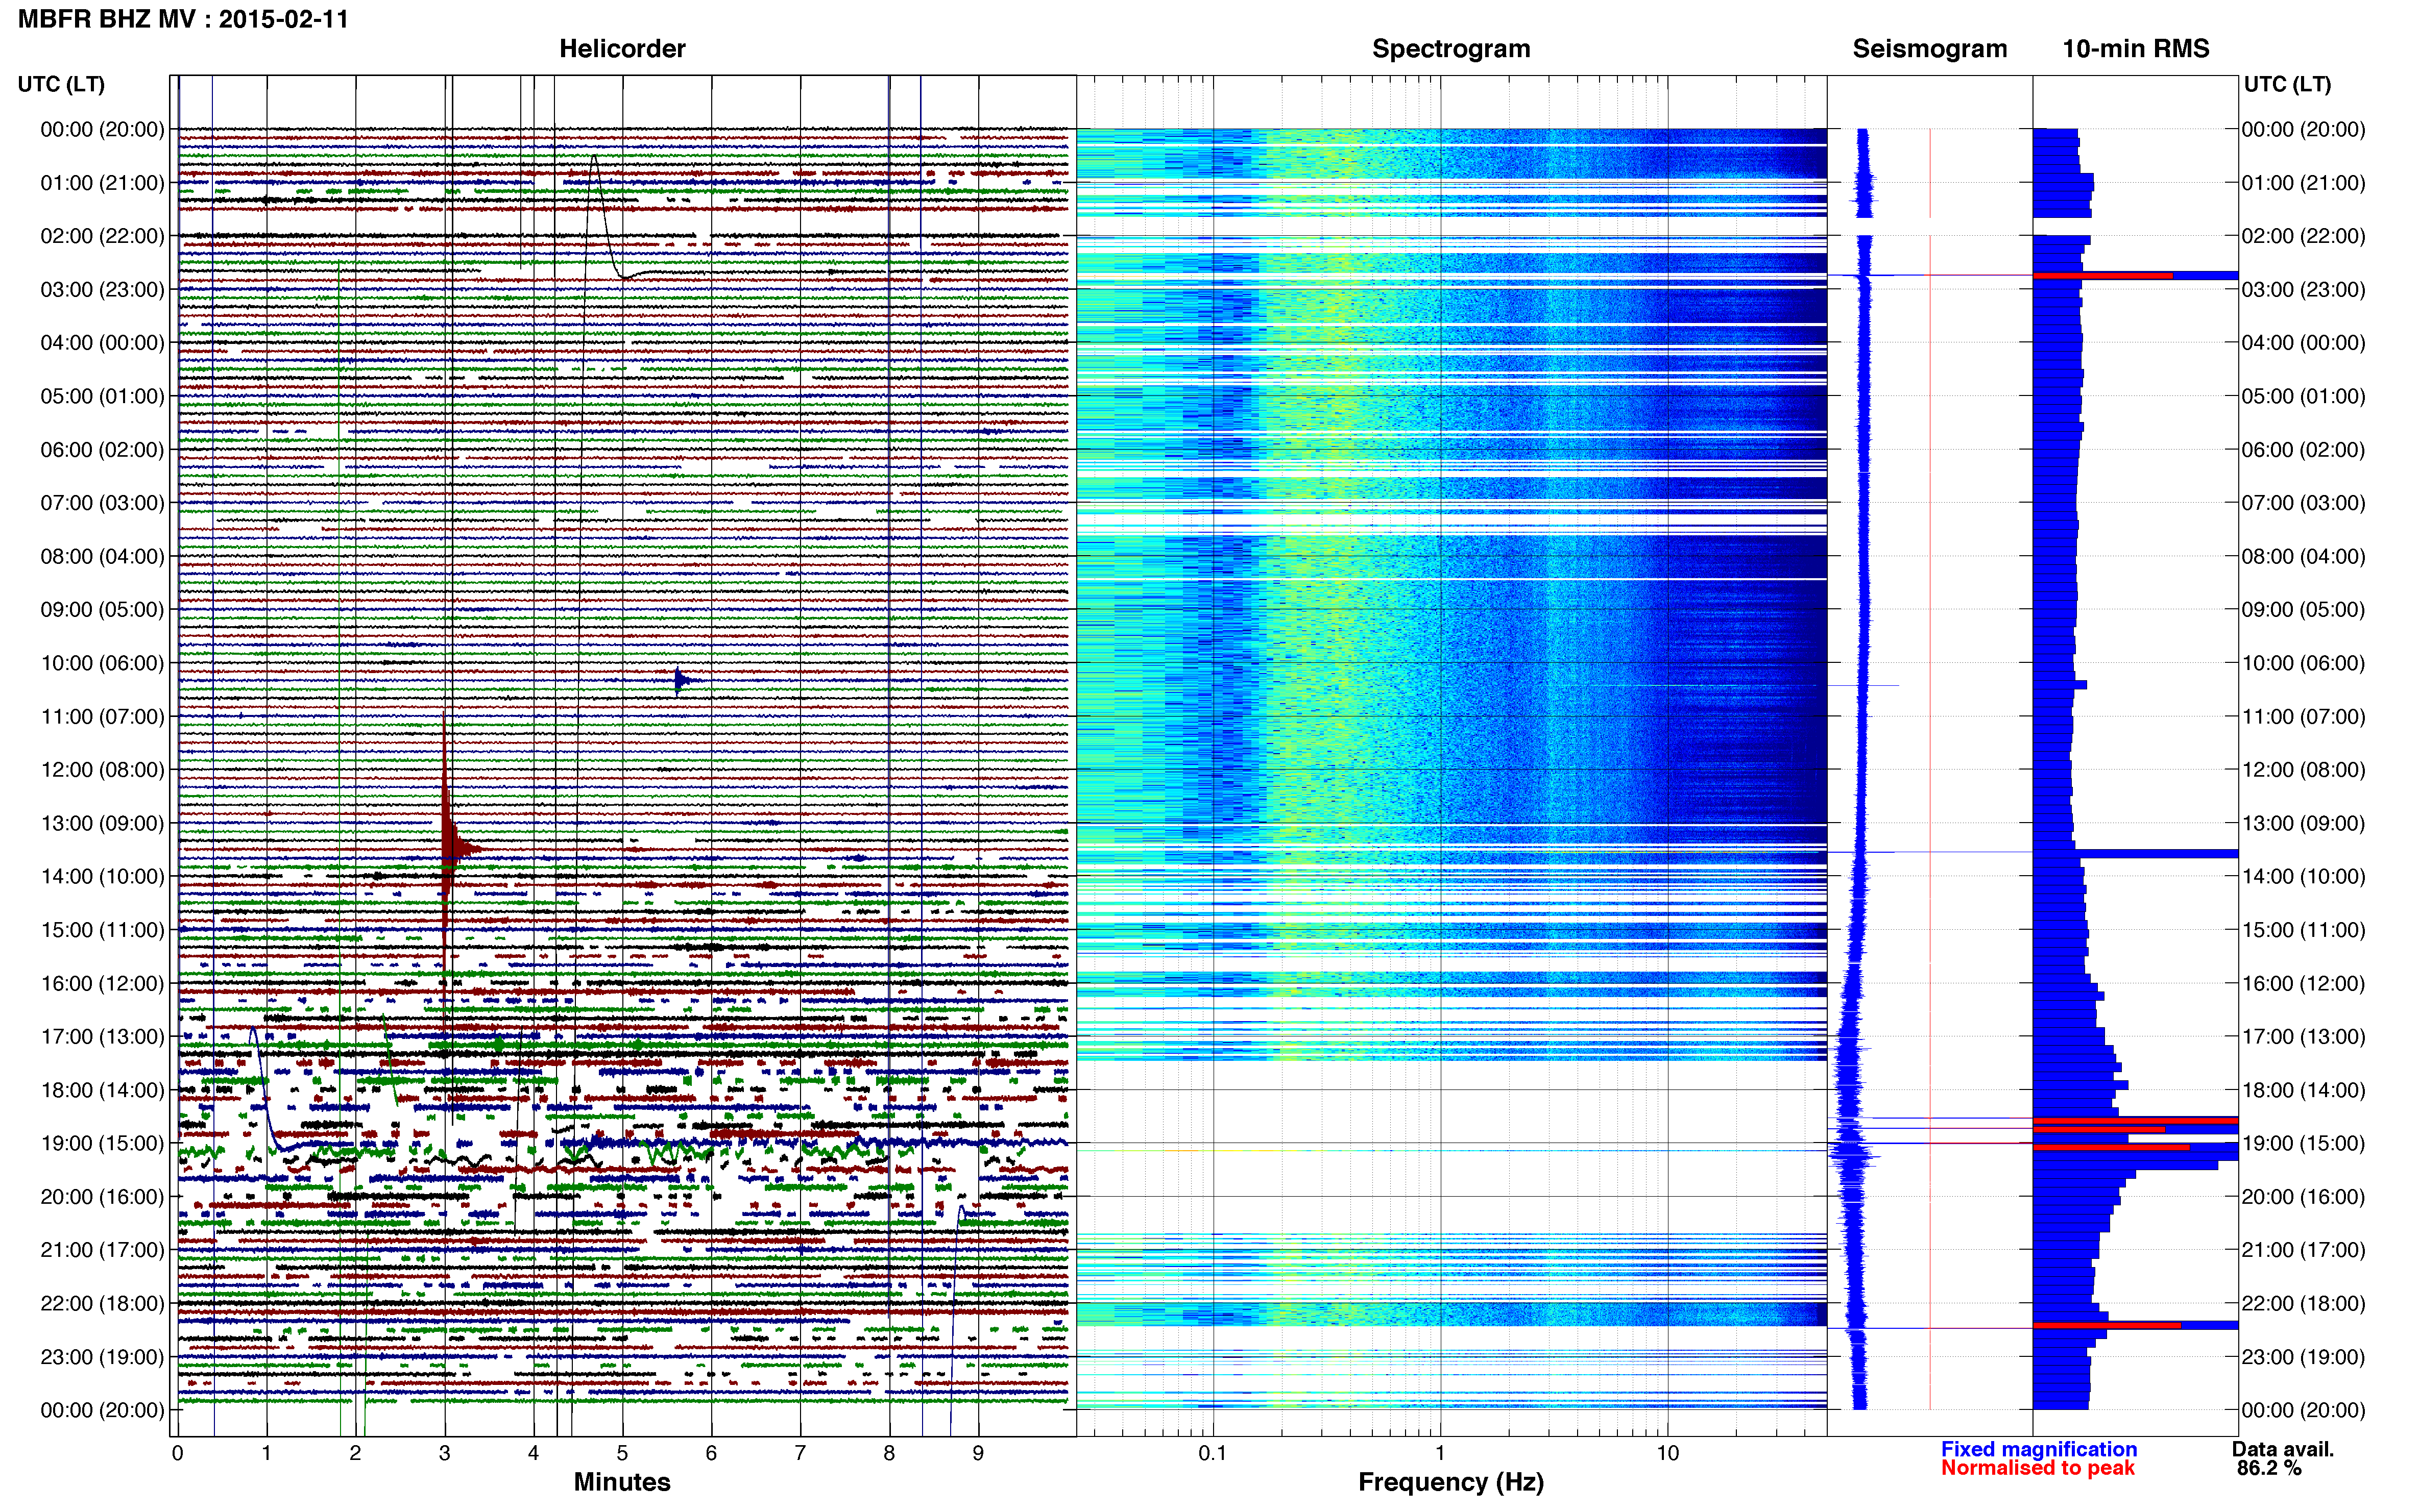The image size is (2420, 1512).
Task: Select the 'Helicorder' panel heading
Action: [x=622, y=49]
